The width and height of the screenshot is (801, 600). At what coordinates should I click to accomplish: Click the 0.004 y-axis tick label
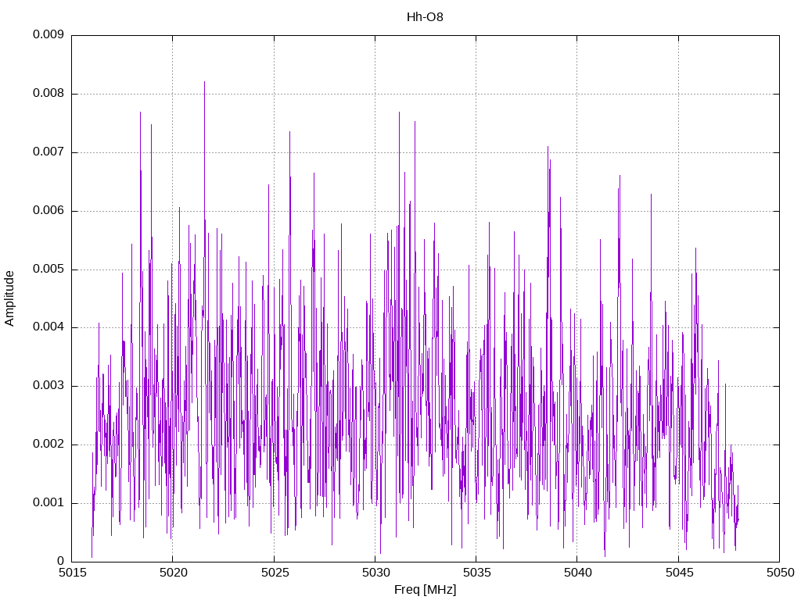click(x=48, y=327)
